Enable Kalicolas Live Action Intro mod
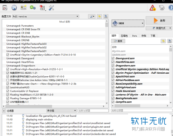 [x=8, y=80]
